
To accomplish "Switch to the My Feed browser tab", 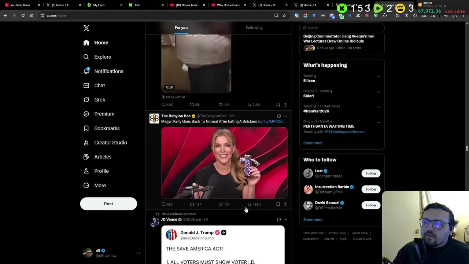I will point(106,5).
